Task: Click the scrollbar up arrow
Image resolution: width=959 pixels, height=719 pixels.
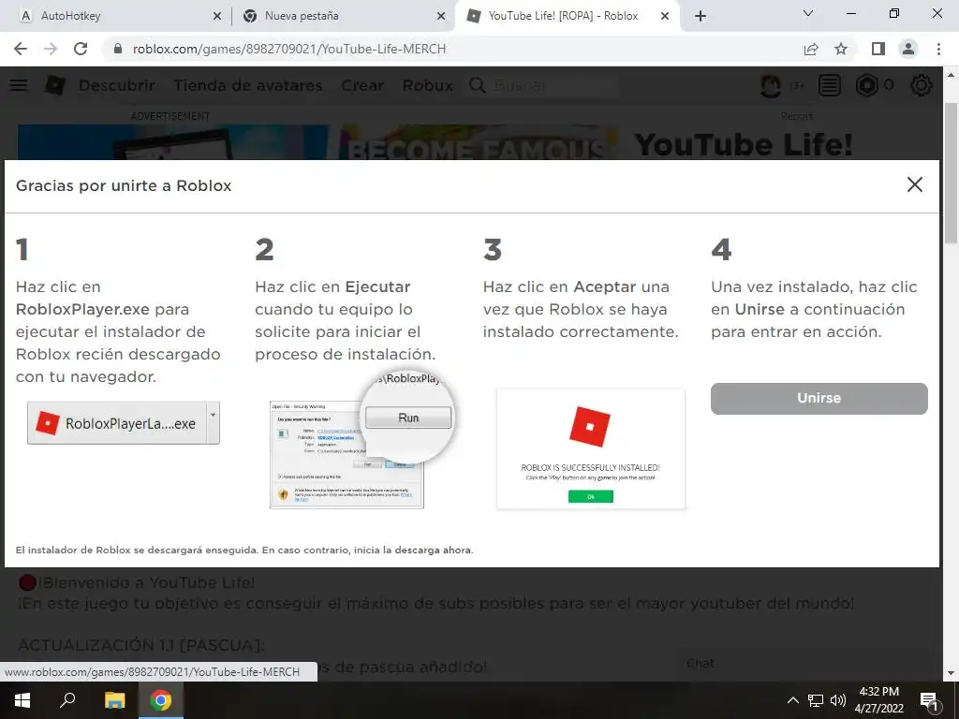Action: coord(951,75)
